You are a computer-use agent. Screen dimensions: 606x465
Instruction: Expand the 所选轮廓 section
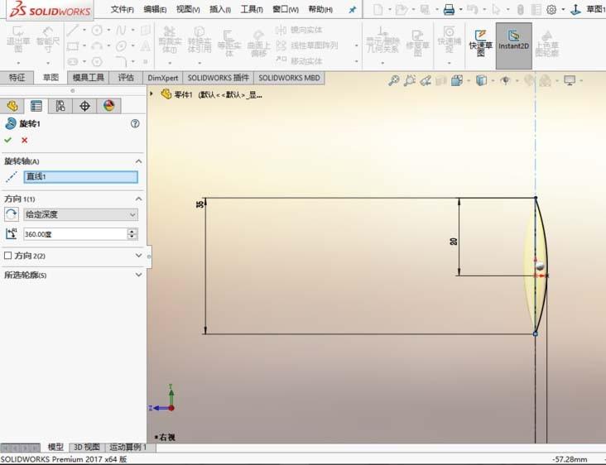tap(138, 275)
